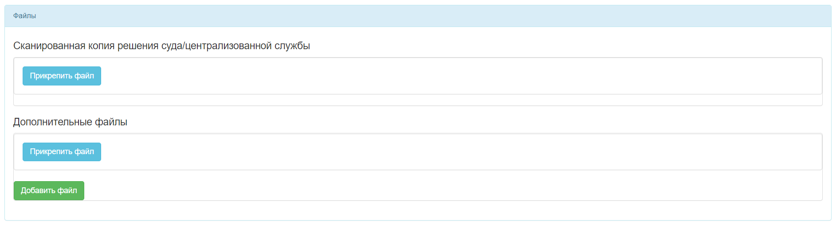Click the green Добавить файл button

(49, 190)
